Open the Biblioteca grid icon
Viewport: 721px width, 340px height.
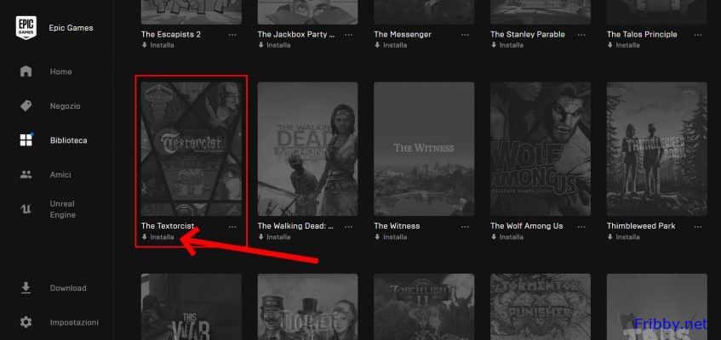pos(26,140)
